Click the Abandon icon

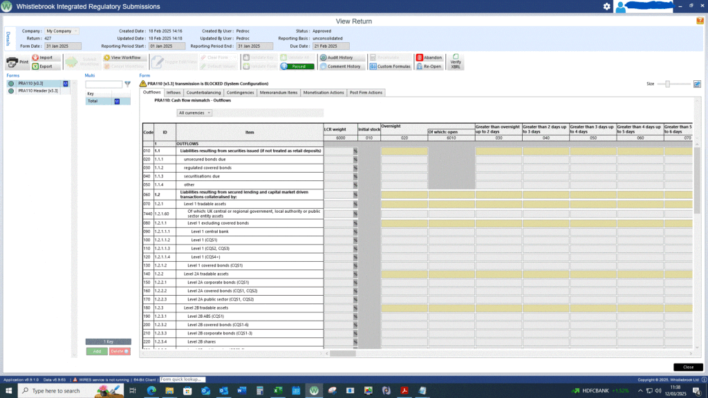(x=419, y=57)
